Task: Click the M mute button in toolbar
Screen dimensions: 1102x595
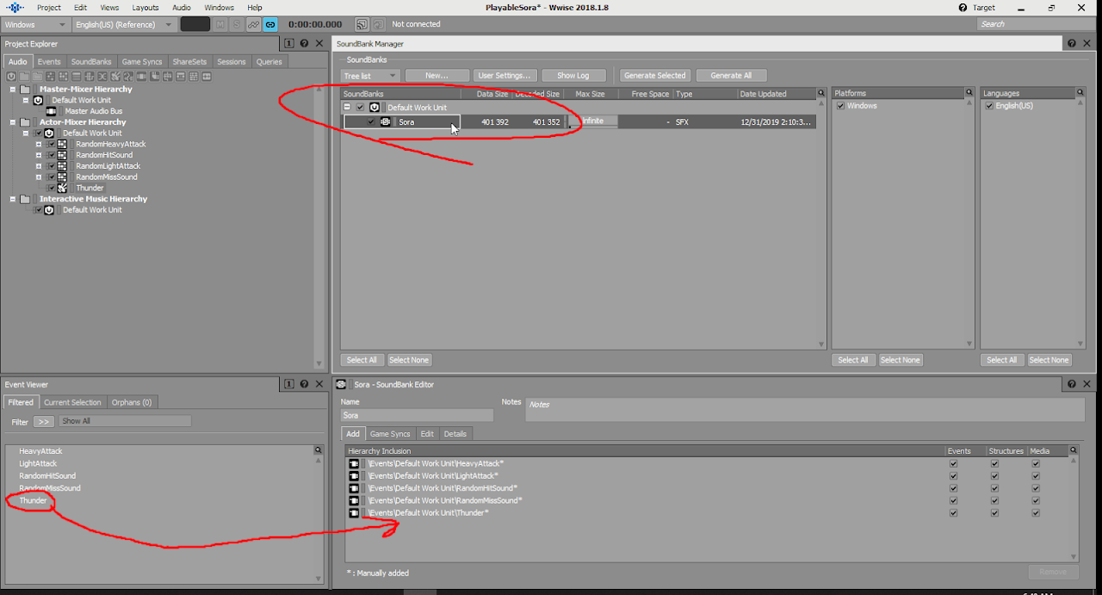Action: pos(220,24)
